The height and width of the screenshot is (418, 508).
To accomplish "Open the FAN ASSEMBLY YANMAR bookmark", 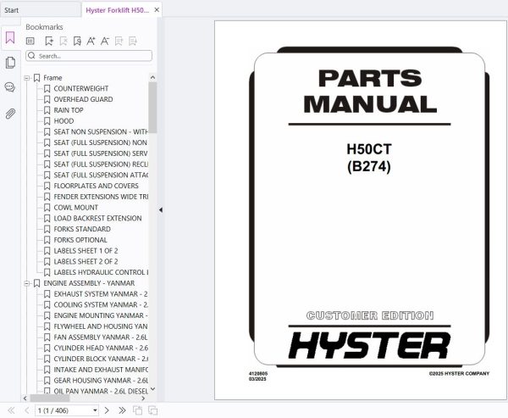I will (x=101, y=337).
